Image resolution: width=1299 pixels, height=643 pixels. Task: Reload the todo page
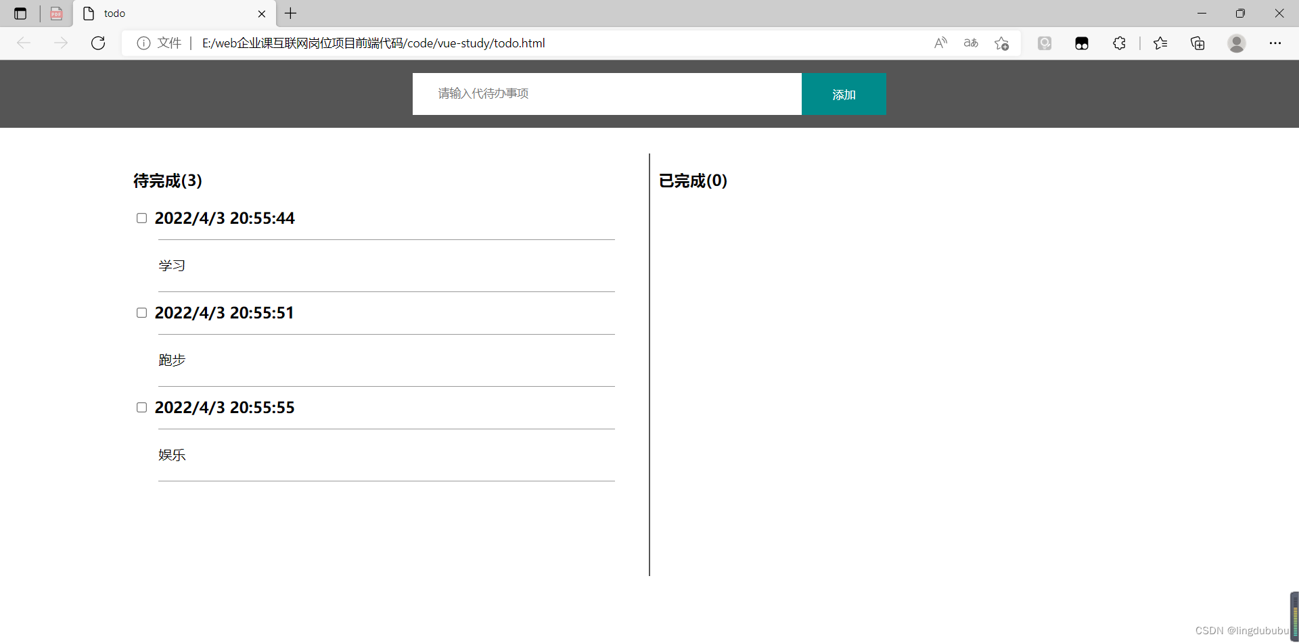click(x=98, y=43)
